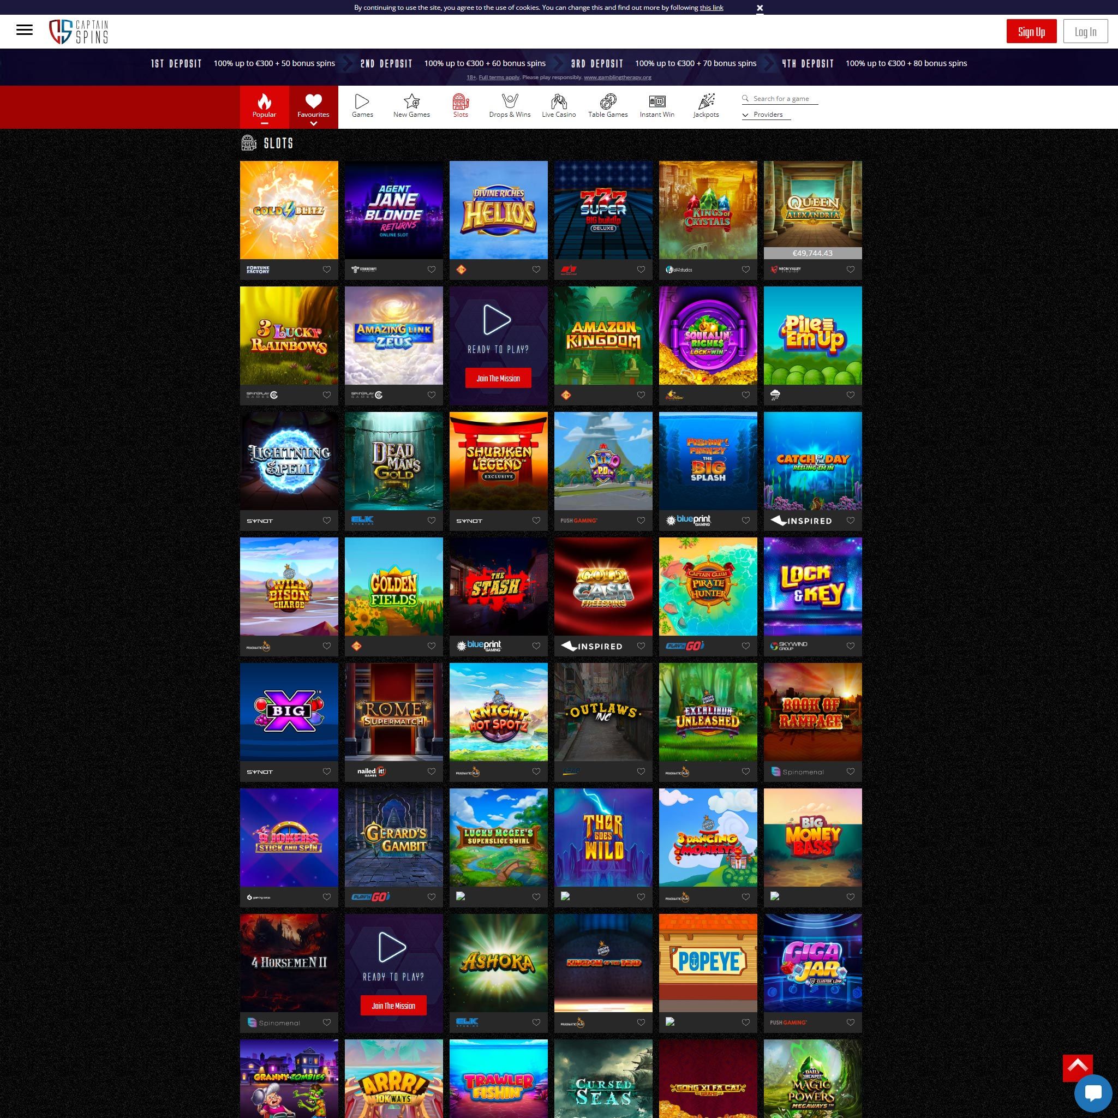The image size is (1118, 1118).
Task: Select the Popular flame tab
Action: (264, 107)
